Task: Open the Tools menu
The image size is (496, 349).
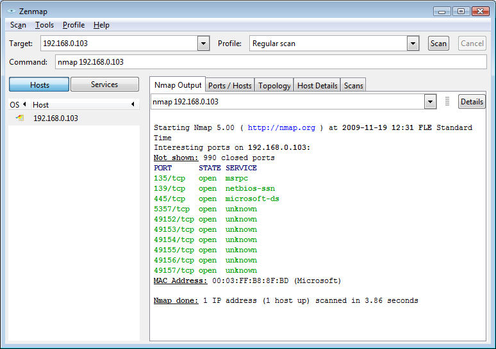Action: (44, 25)
